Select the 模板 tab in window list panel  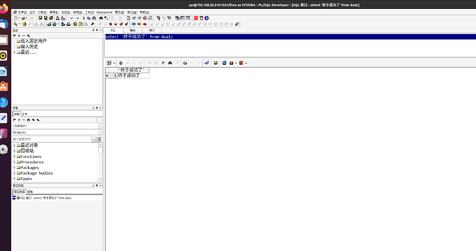pyautogui.click(x=30, y=192)
